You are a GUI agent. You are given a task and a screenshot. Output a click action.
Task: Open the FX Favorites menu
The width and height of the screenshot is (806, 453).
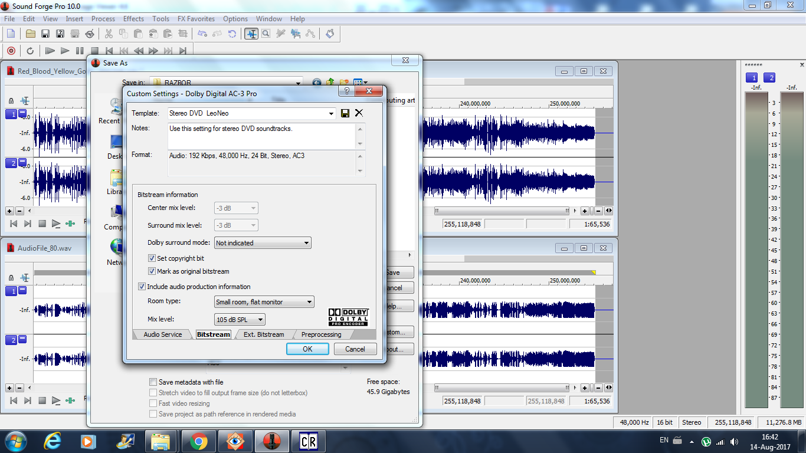[x=196, y=19]
